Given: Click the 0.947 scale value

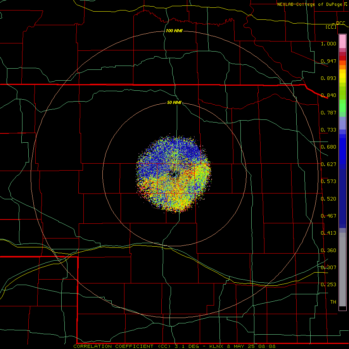Looking at the screenshot, I should [328, 61].
